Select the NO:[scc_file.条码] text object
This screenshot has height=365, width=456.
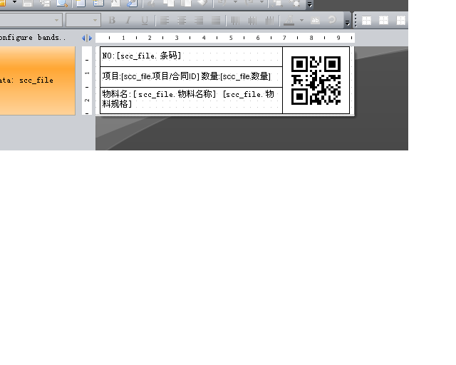(x=191, y=56)
